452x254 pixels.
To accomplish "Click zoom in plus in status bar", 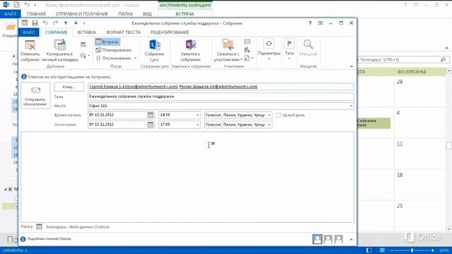I will tap(432, 250).
